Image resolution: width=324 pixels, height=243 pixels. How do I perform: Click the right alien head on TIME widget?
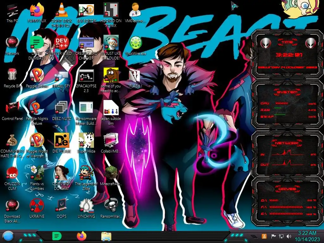point(310,43)
